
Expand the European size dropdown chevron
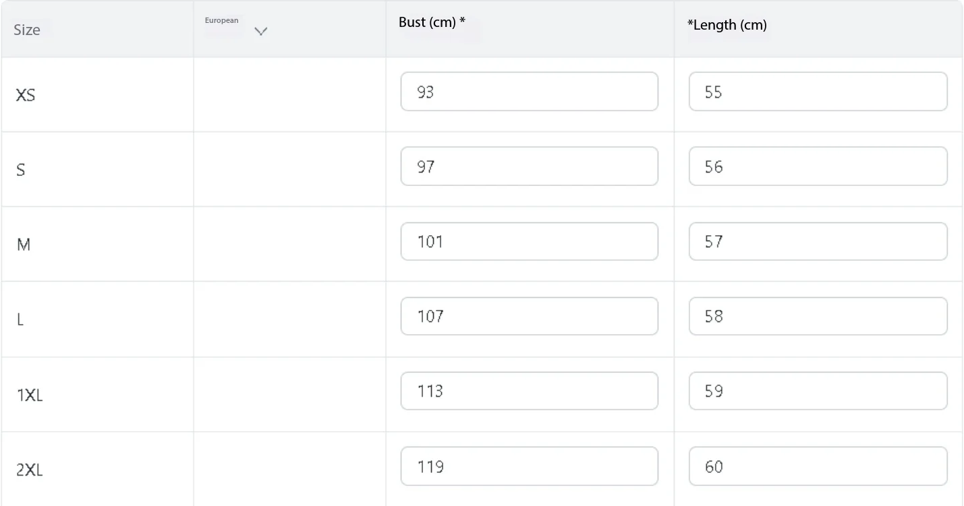coord(261,31)
